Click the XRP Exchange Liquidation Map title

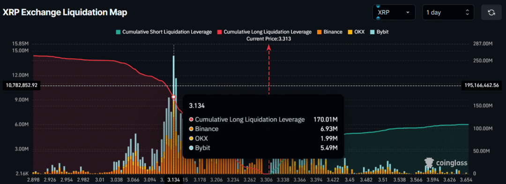(x=65, y=13)
